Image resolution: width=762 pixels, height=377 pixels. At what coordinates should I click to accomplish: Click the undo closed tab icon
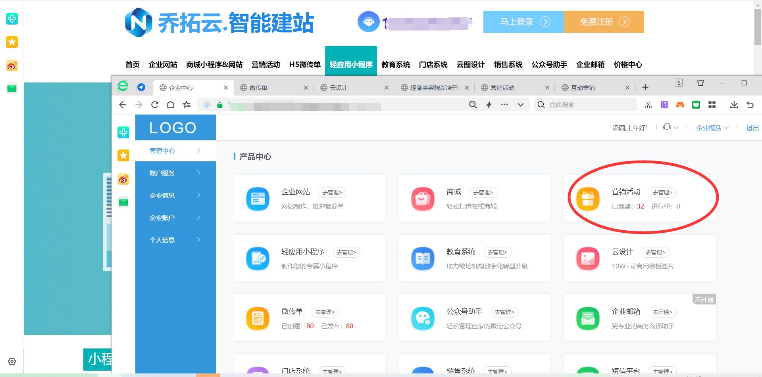(x=750, y=105)
